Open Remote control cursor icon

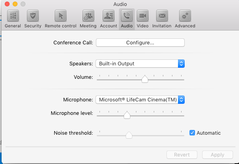point(61,16)
